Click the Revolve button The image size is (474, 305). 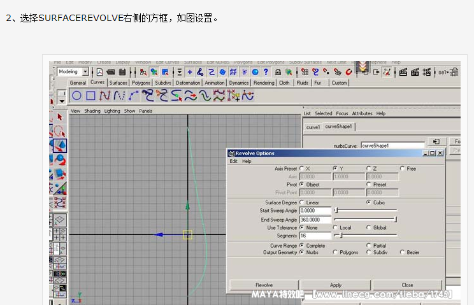pyautogui.click(x=264, y=285)
